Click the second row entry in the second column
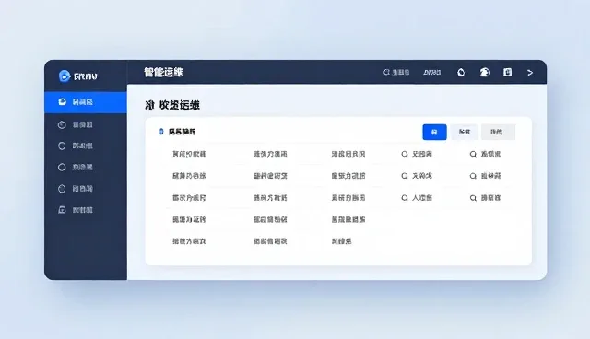The image size is (590, 339). [x=270, y=176]
